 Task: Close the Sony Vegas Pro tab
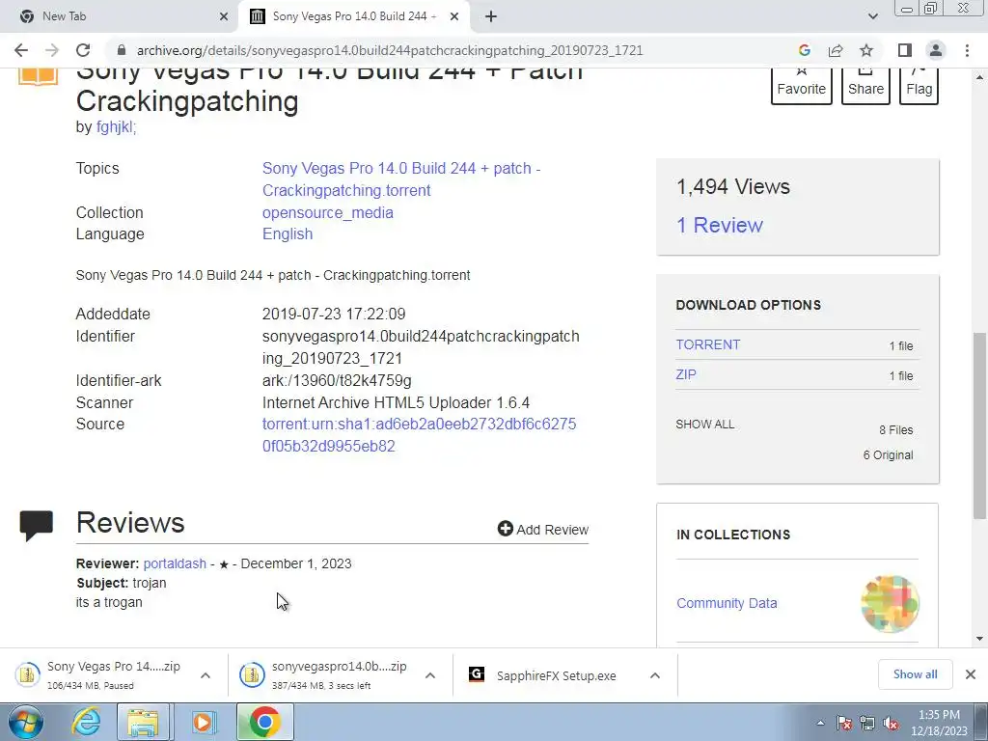(454, 16)
